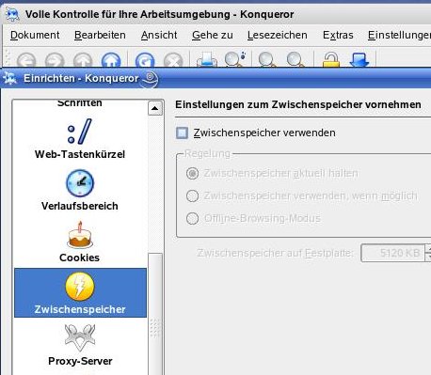Open the Verlaufsbereich clock icon
The height and width of the screenshot is (375, 431).
[80, 183]
